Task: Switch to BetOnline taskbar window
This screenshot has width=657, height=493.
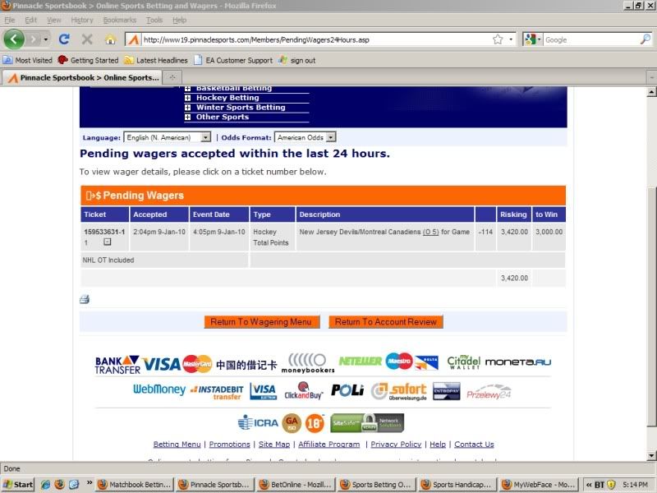Action: (x=296, y=485)
